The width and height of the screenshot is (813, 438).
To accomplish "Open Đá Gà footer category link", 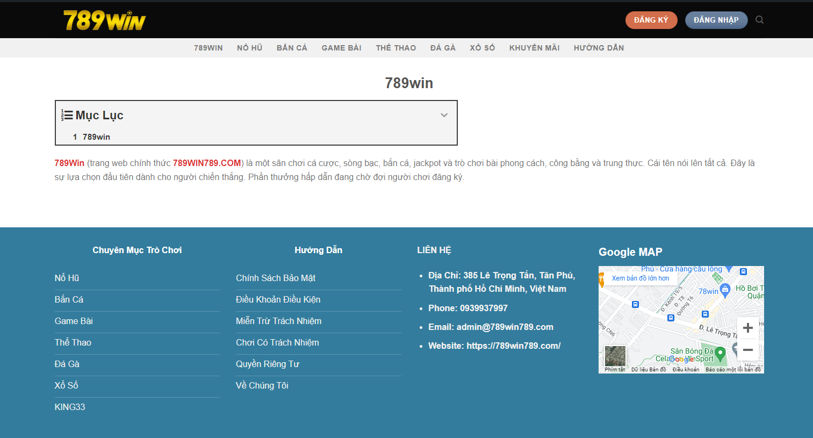I will (67, 364).
